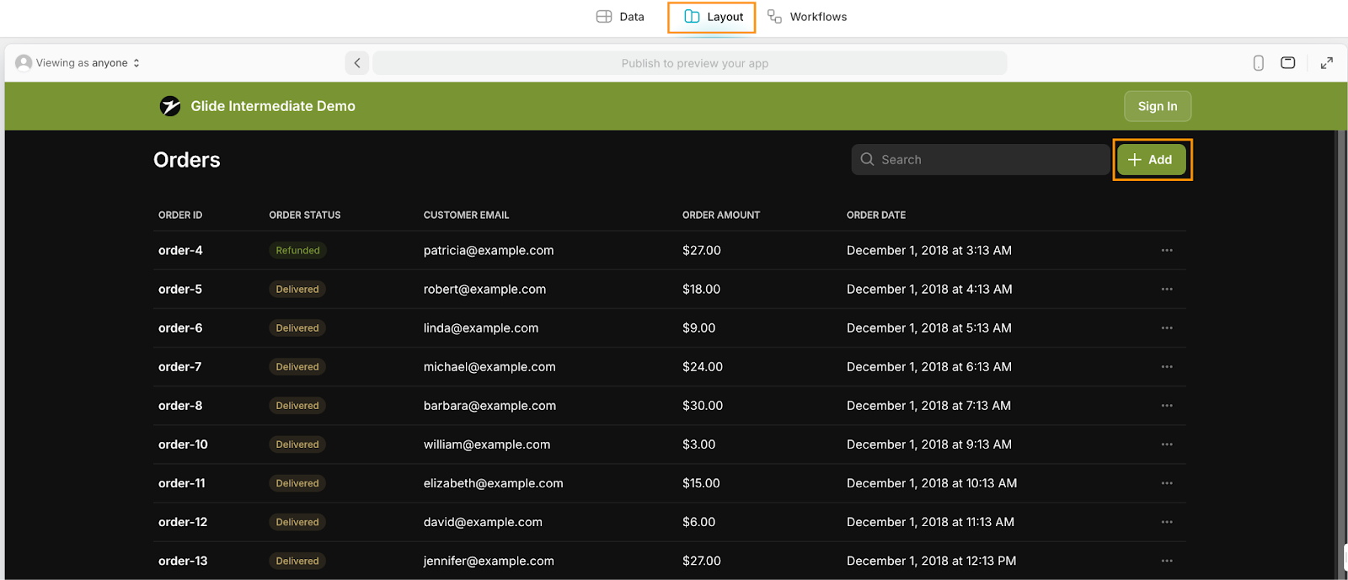This screenshot has width=1348, height=580.
Task: Click the ORDER AMOUNT column header
Action: (721, 216)
